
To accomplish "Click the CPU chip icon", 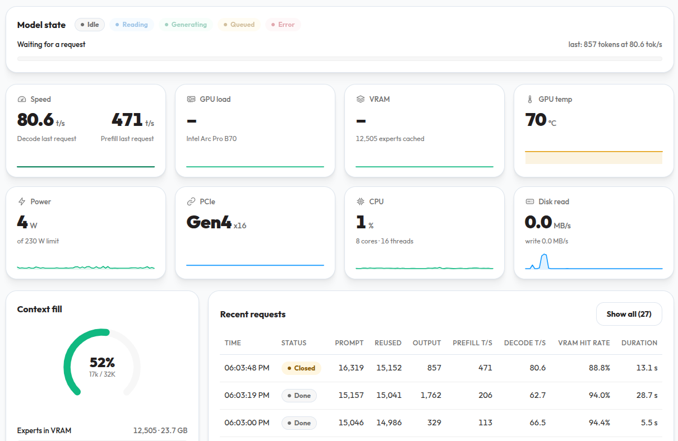I will [360, 201].
